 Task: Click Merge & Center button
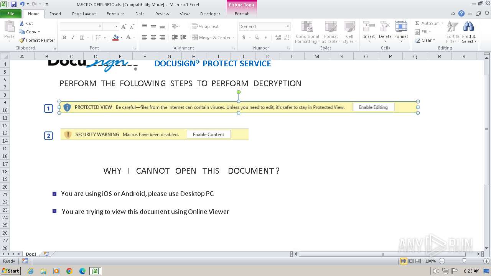[211, 38]
